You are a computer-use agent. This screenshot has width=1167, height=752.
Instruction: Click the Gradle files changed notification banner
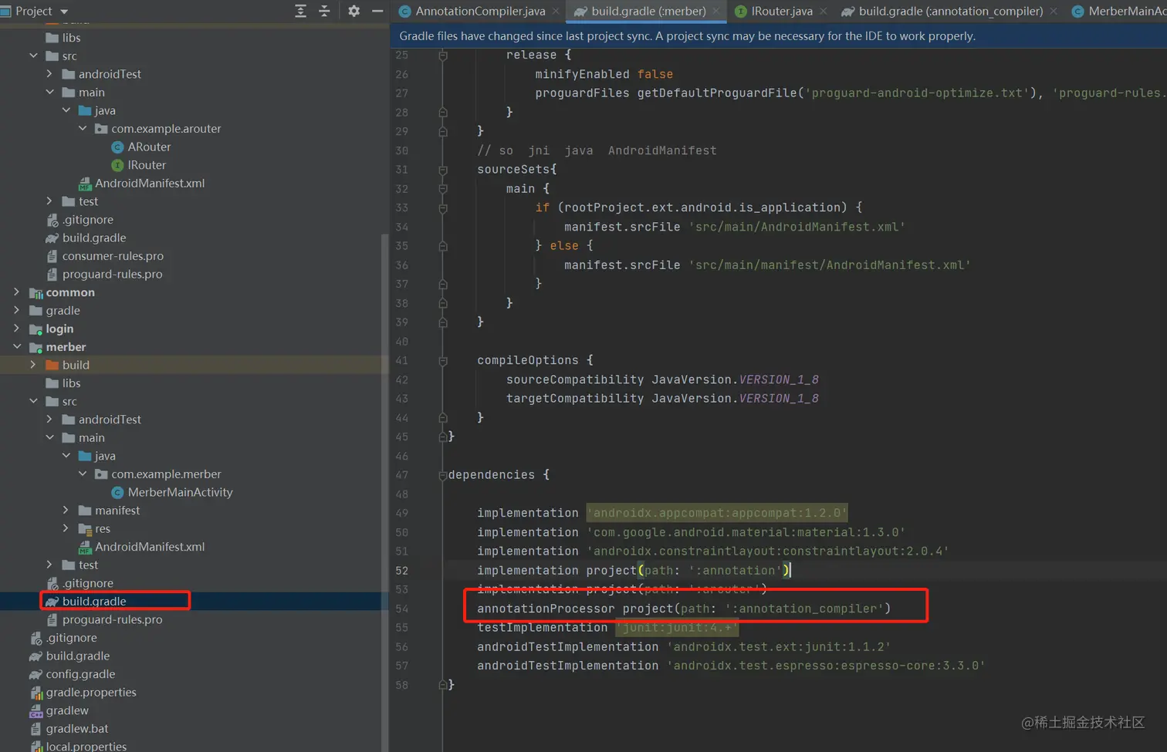click(x=778, y=36)
